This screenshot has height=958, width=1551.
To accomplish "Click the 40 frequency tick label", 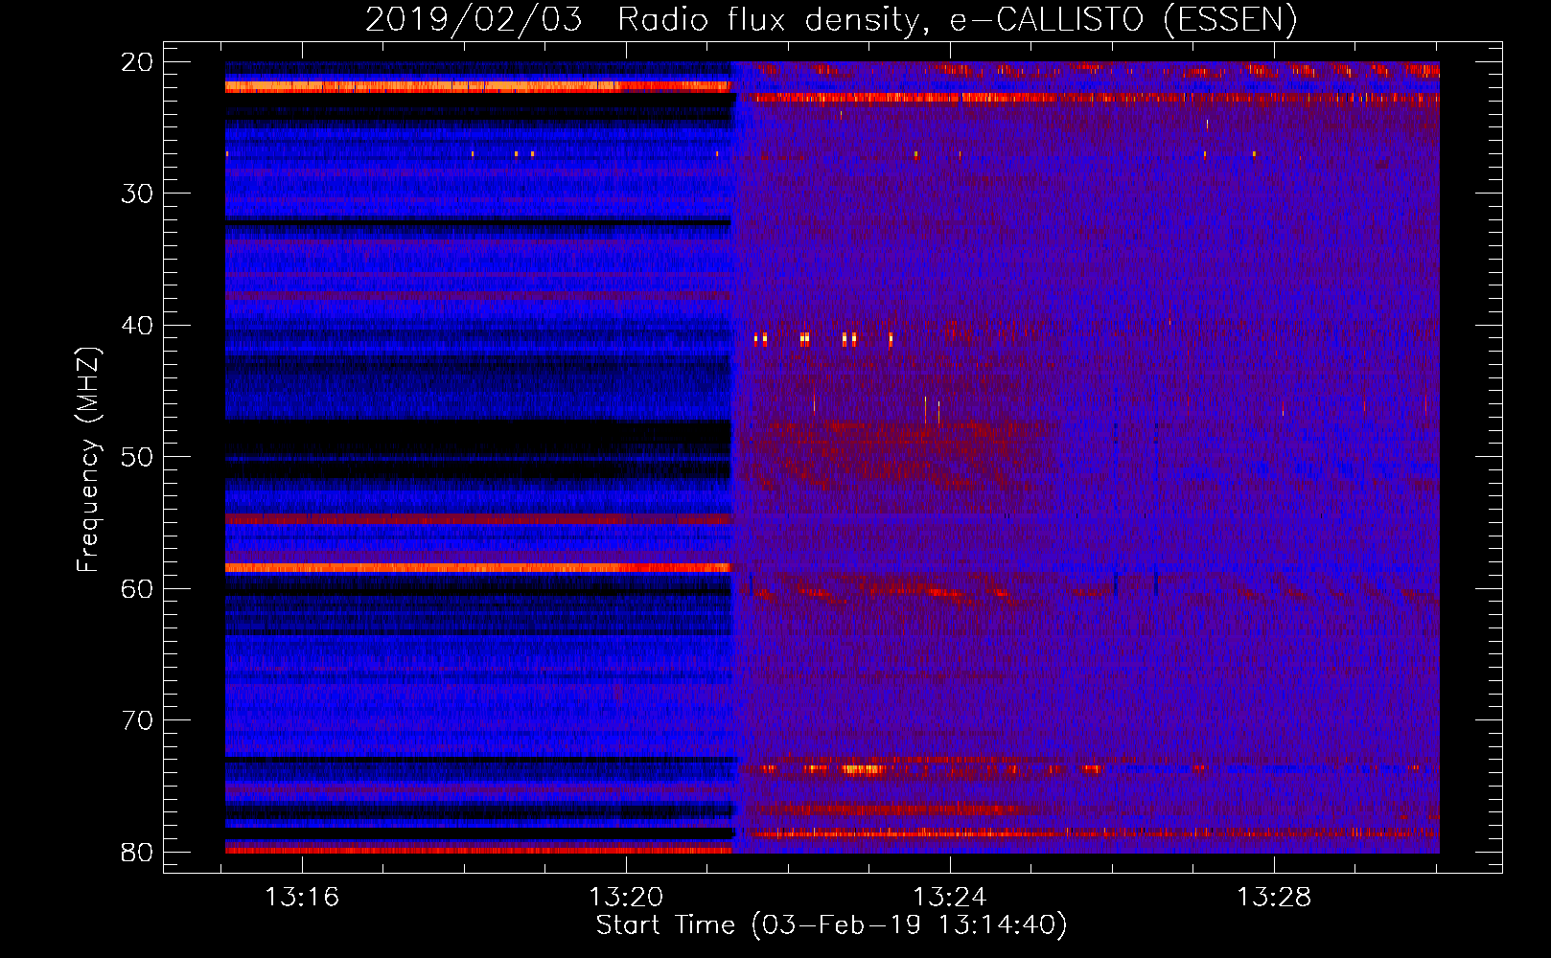I will pyautogui.click(x=137, y=326).
